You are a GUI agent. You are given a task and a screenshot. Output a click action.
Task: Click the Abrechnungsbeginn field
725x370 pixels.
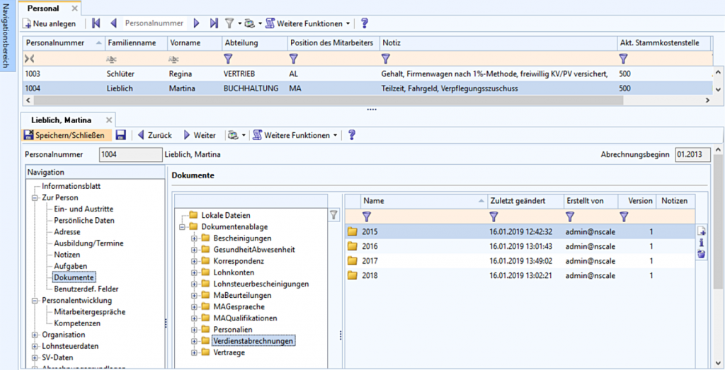(692, 154)
